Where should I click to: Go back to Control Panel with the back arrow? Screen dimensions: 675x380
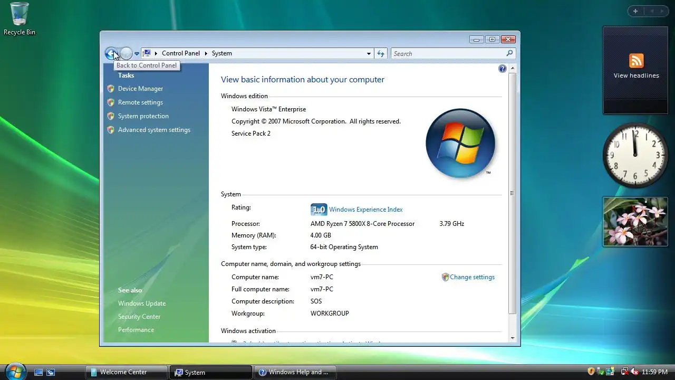coord(111,53)
